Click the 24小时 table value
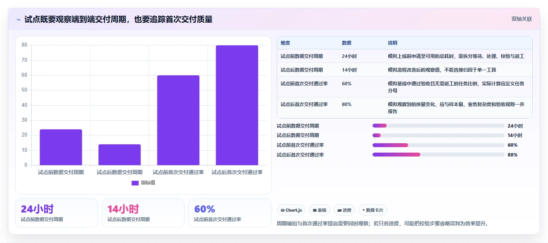The height and width of the screenshot is (243, 548). (349, 56)
